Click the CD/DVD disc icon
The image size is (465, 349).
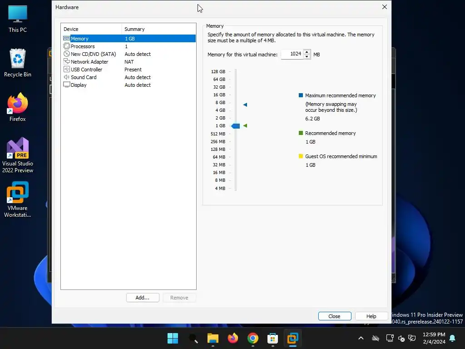[66, 54]
